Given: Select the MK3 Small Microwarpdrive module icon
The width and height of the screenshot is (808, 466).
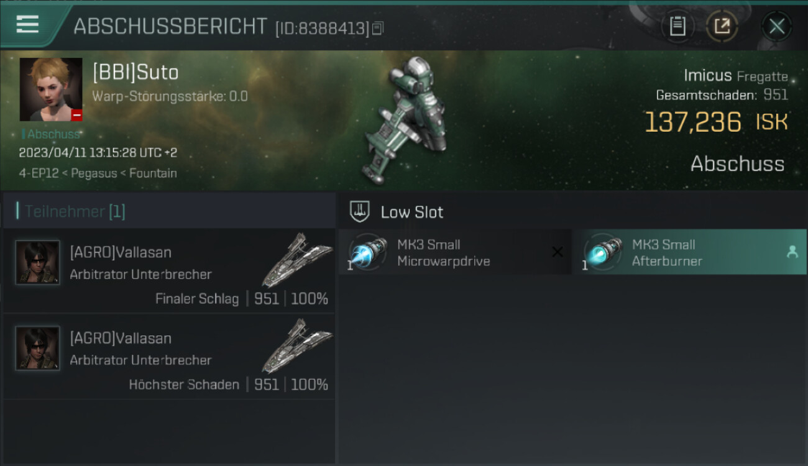Looking at the screenshot, I should [x=367, y=252].
